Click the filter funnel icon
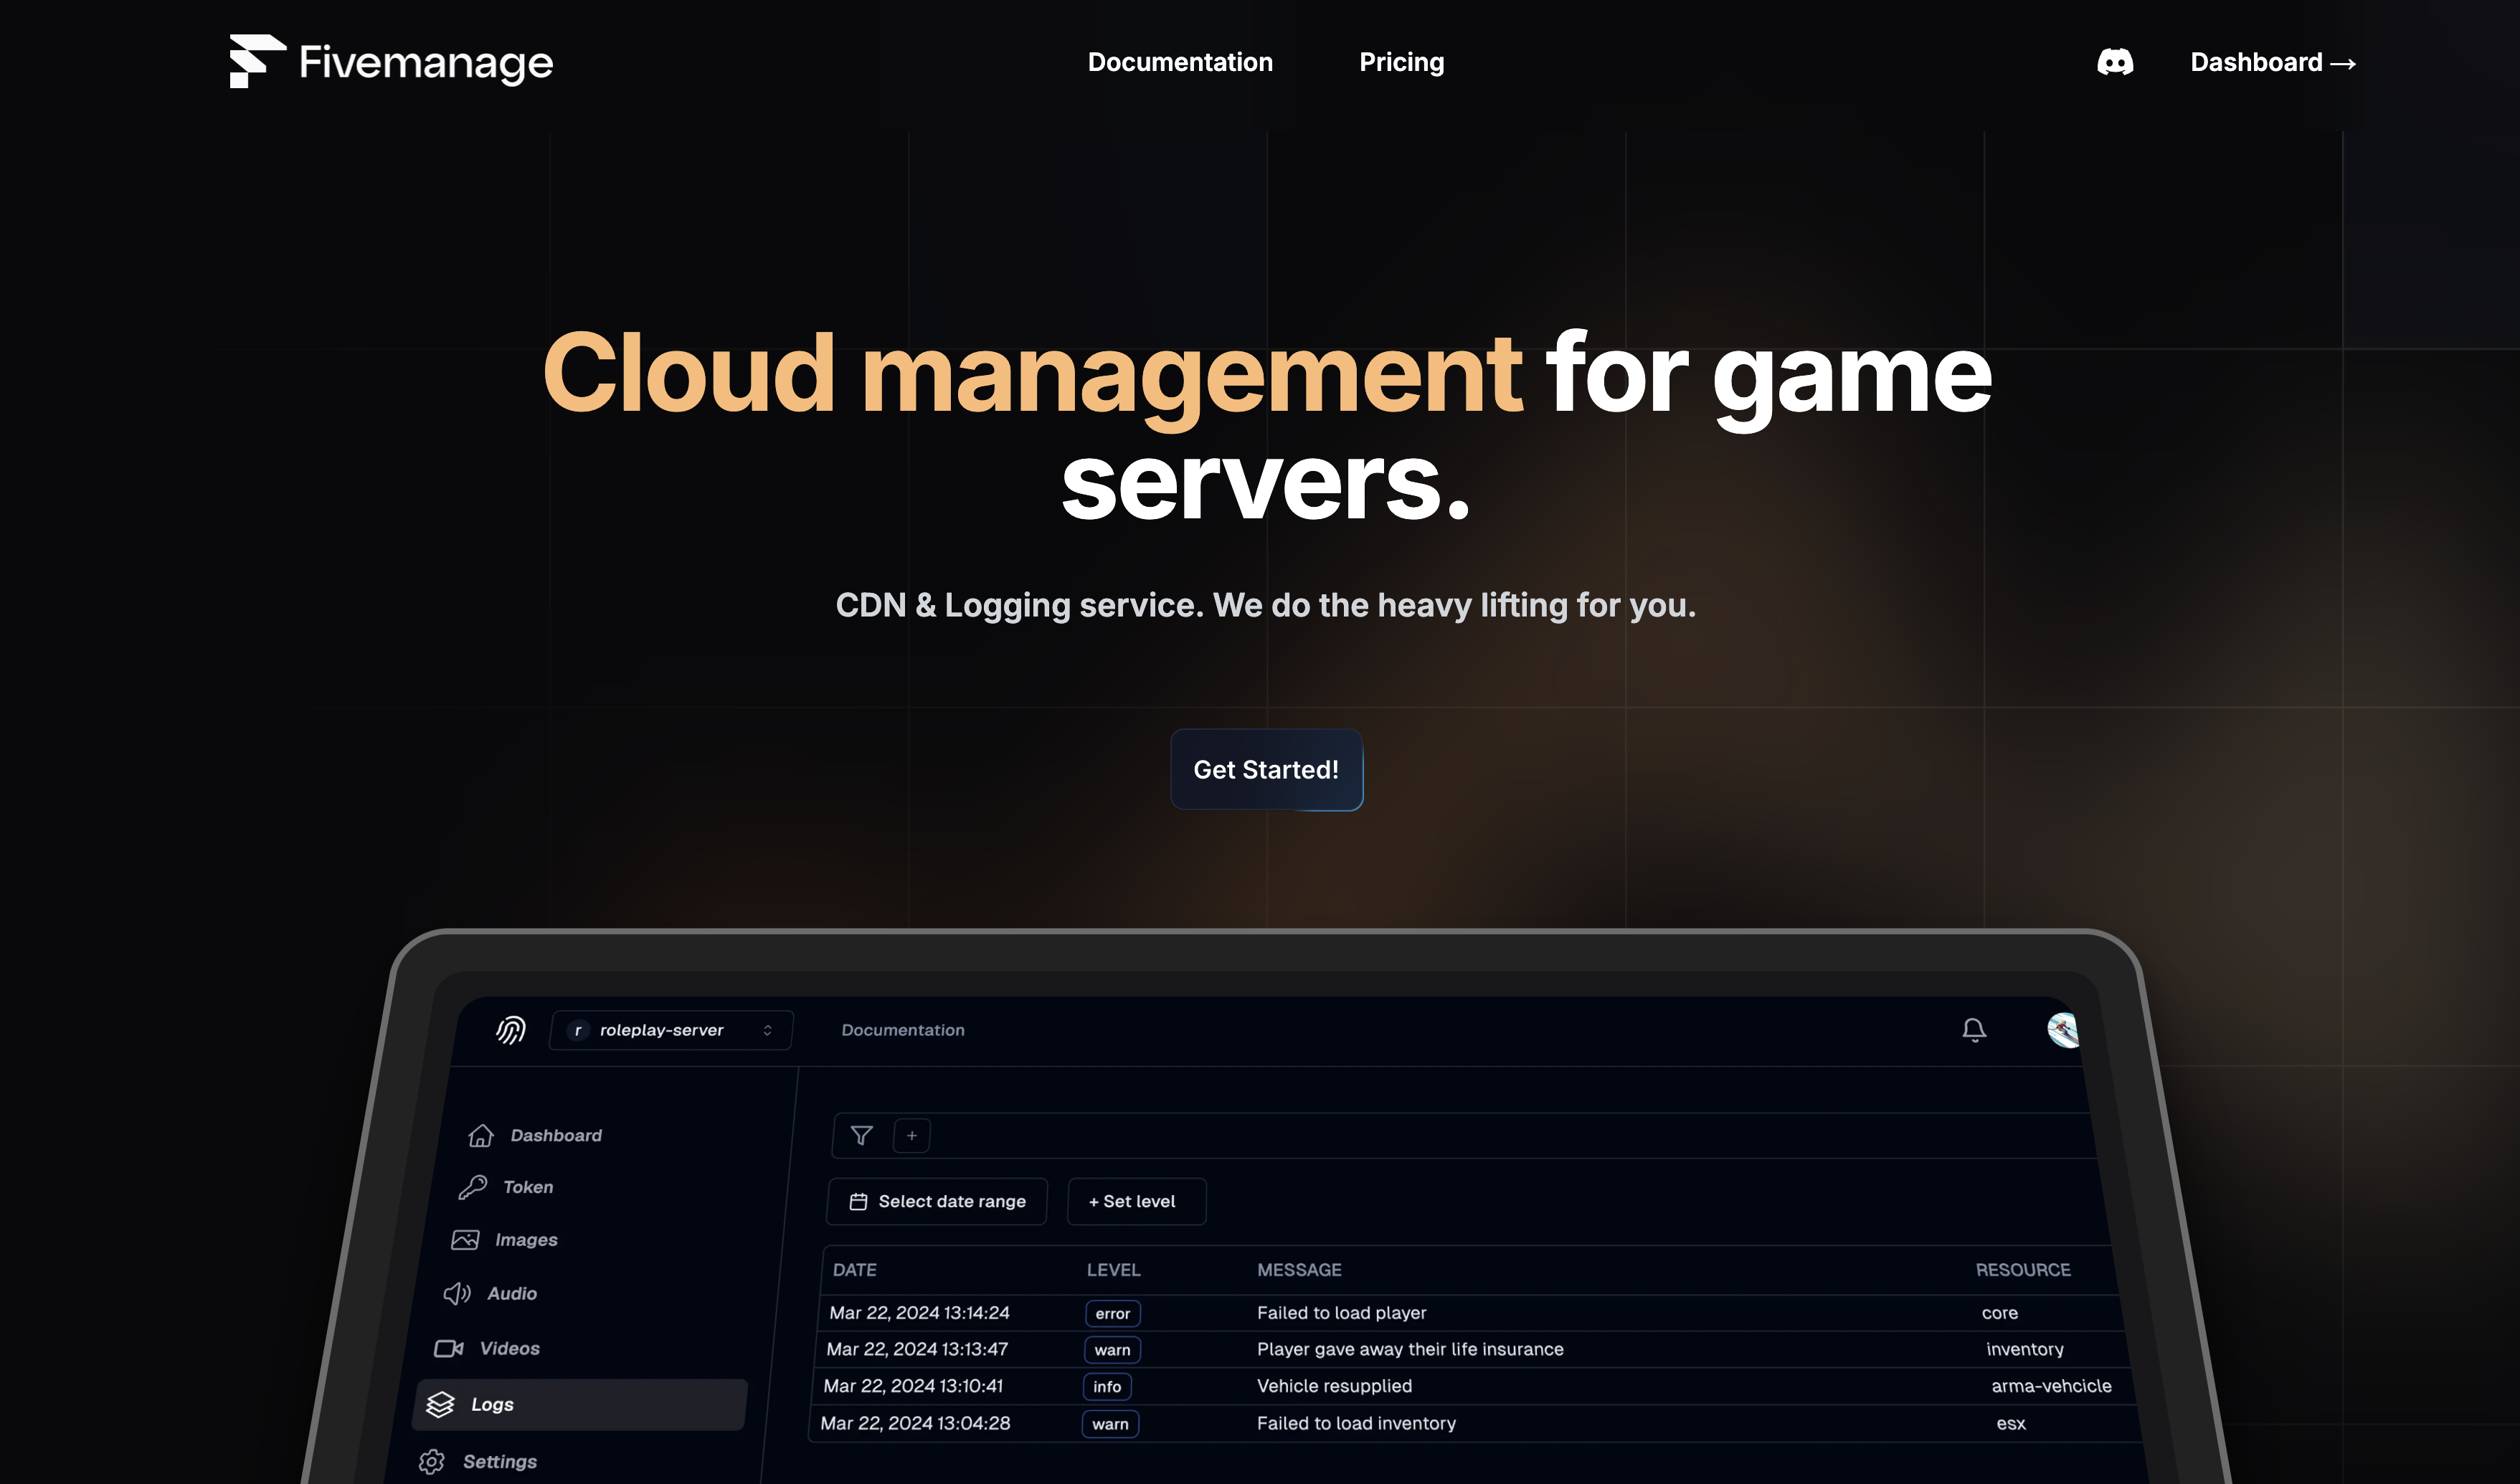2520x1484 pixels. [x=861, y=1135]
